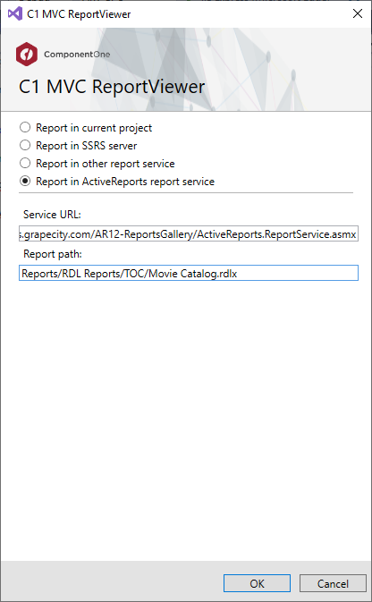Screen dimensions: 372x602
Task: Confirm with the OK button
Action: click(257, 583)
